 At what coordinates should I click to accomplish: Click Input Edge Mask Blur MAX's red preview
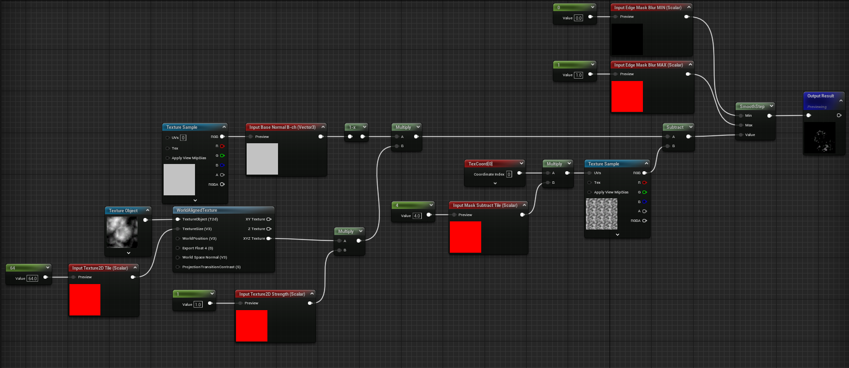point(627,96)
